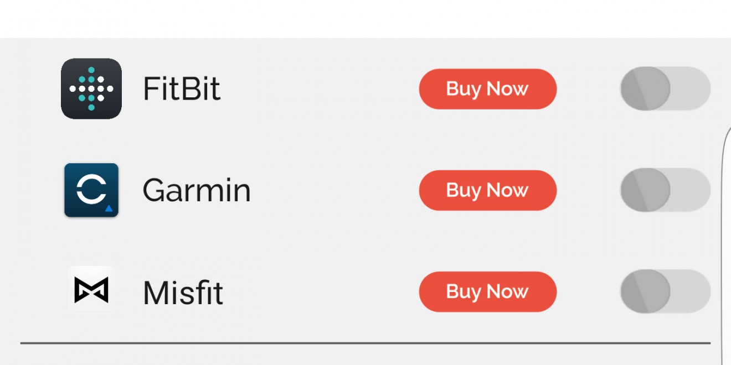Image resolution: width=731 pixels, height=365 pixels.
Task: Click the Garmin Connect app icon
Action: click(91, 190)
